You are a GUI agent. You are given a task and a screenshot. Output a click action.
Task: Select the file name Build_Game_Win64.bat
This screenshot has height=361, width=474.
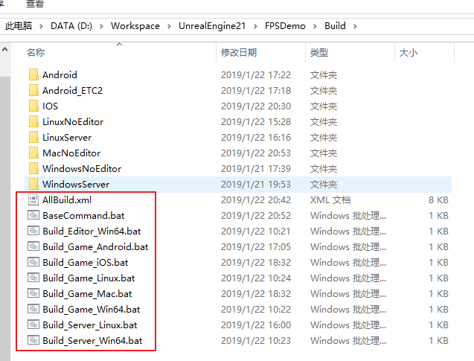click(92, 310)
